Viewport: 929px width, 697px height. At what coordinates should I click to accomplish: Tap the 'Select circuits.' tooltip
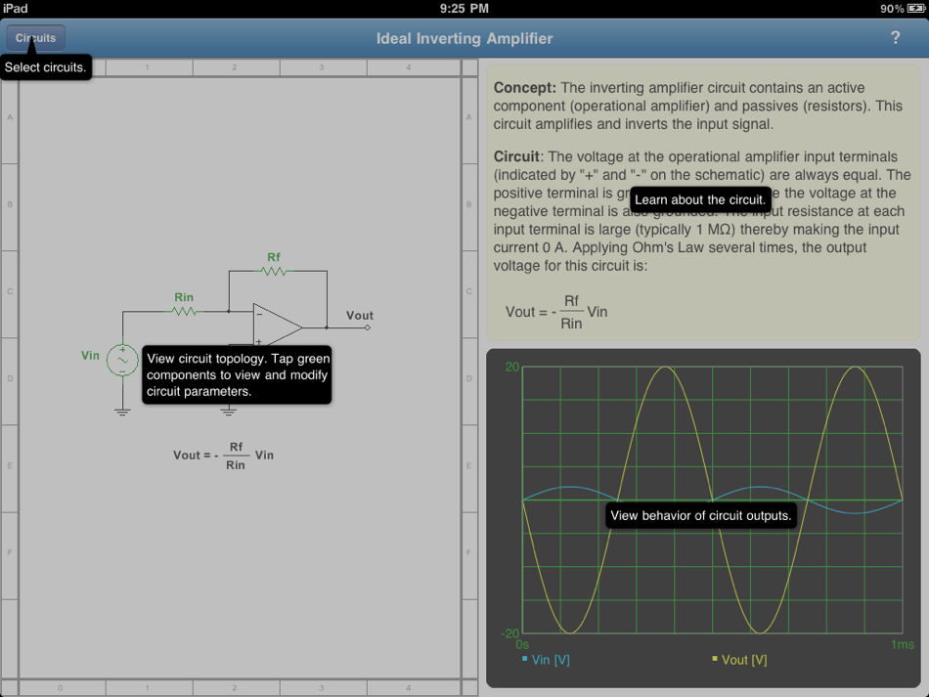click(x=46, y=67)
